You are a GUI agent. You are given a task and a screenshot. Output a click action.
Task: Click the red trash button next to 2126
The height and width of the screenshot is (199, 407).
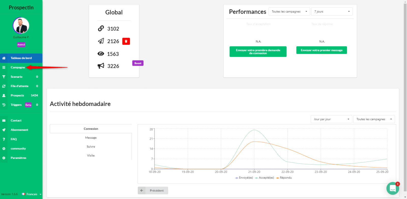tap(126, 41)
